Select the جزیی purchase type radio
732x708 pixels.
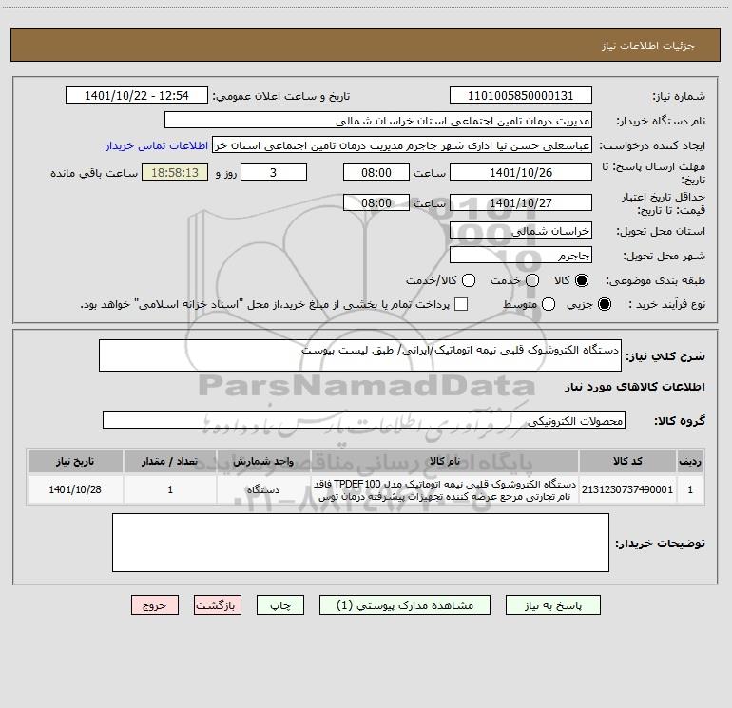604,304
